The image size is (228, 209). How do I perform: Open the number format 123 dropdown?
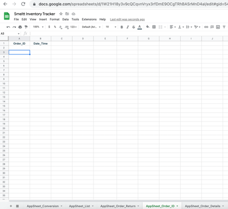(74, 27)
